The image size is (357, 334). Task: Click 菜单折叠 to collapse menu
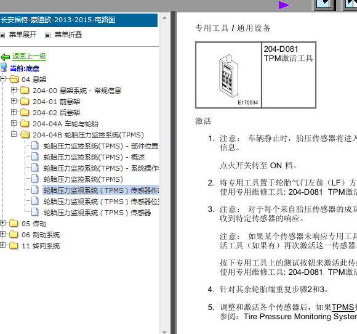click(x=68, y=35)
